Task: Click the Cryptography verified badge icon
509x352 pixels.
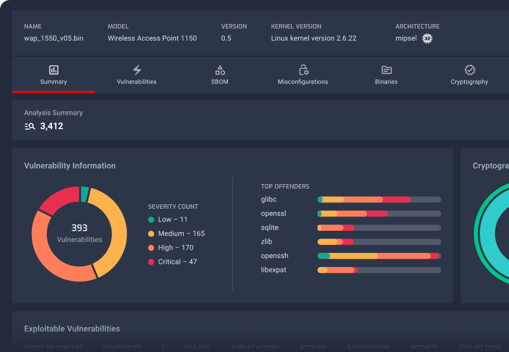Action: (470, 70)
